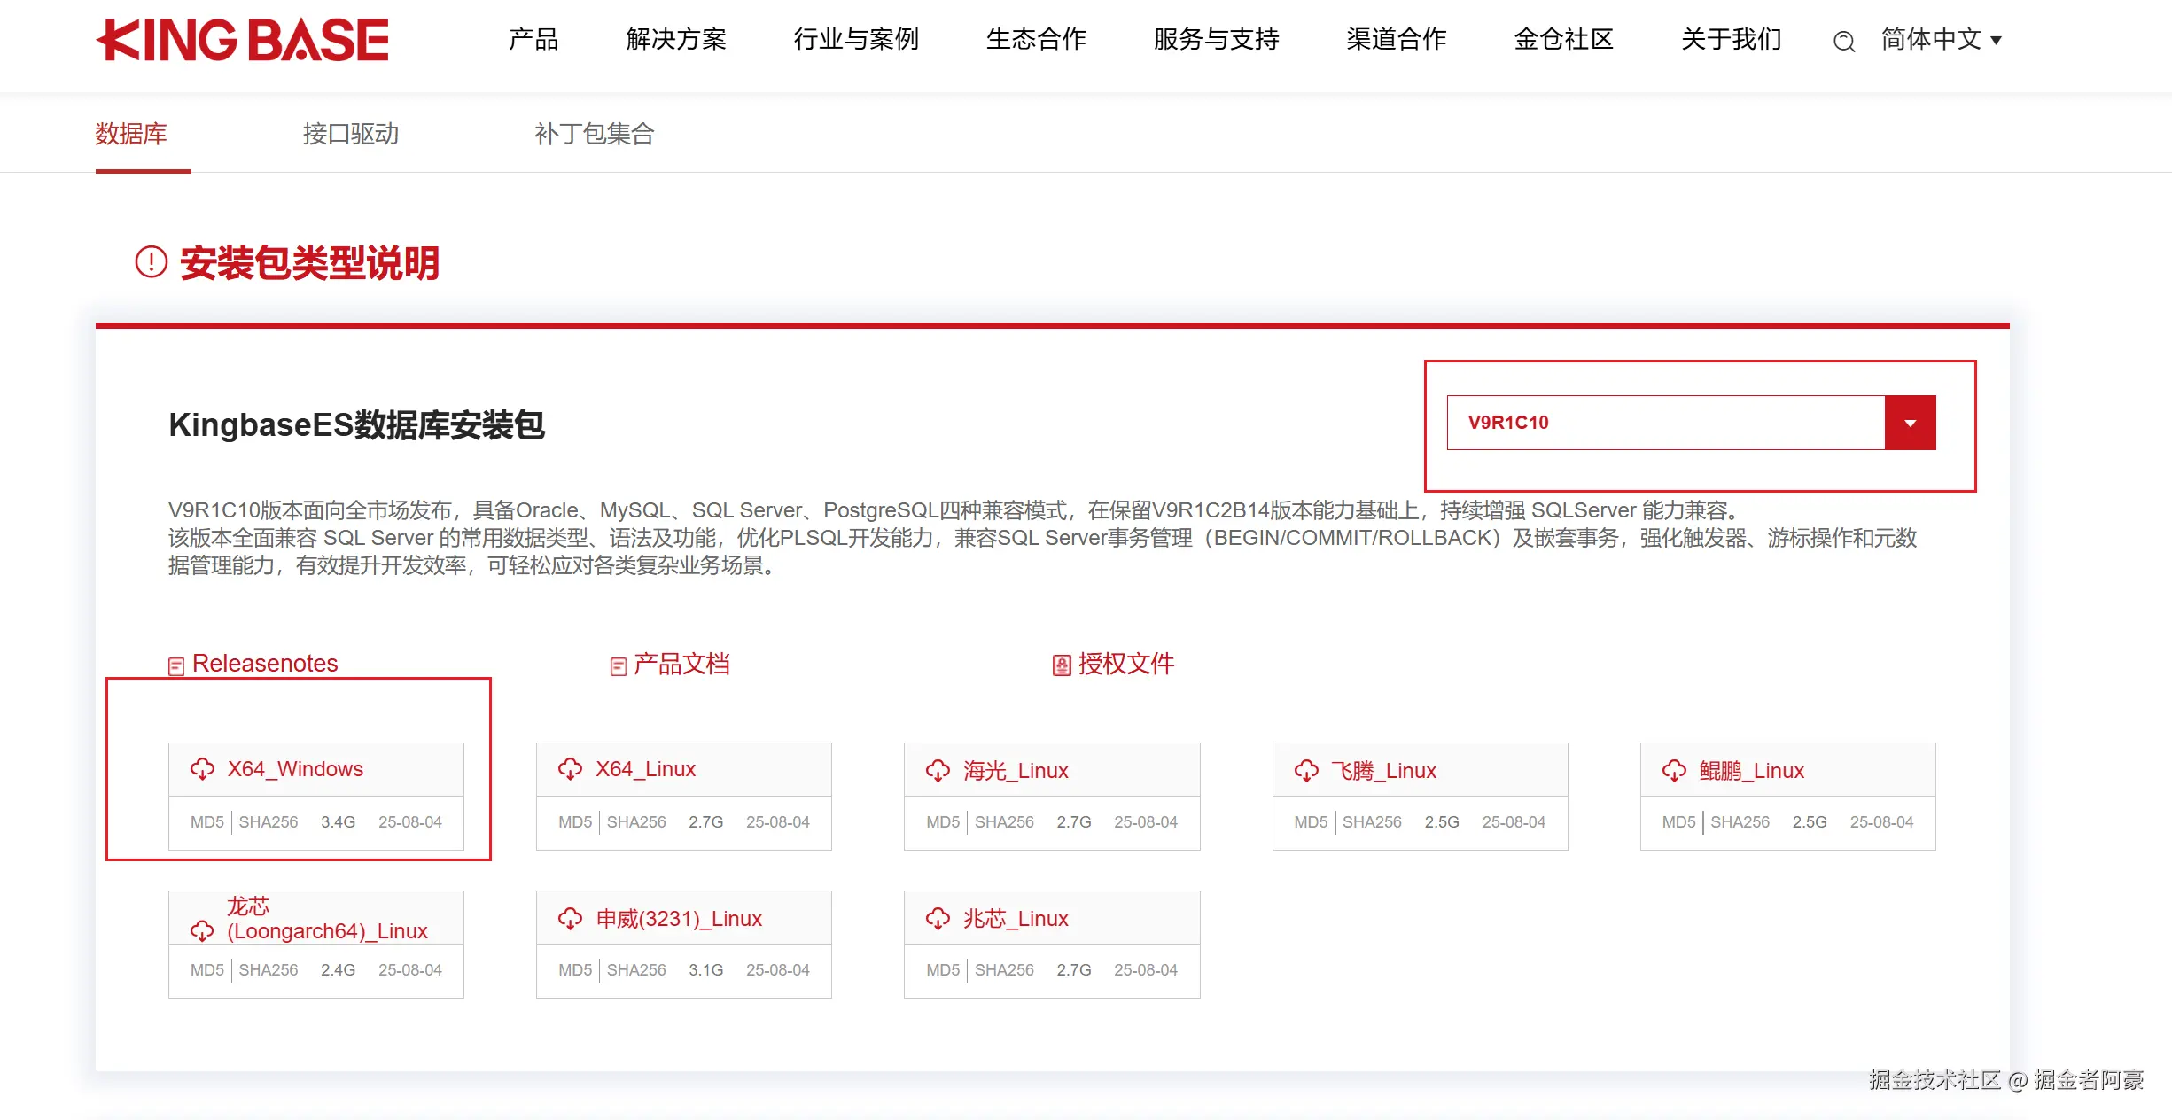Click the X64_Linux cloud download icon
The height and width of the screenshot is (1120, 2172).
[571, 769]
